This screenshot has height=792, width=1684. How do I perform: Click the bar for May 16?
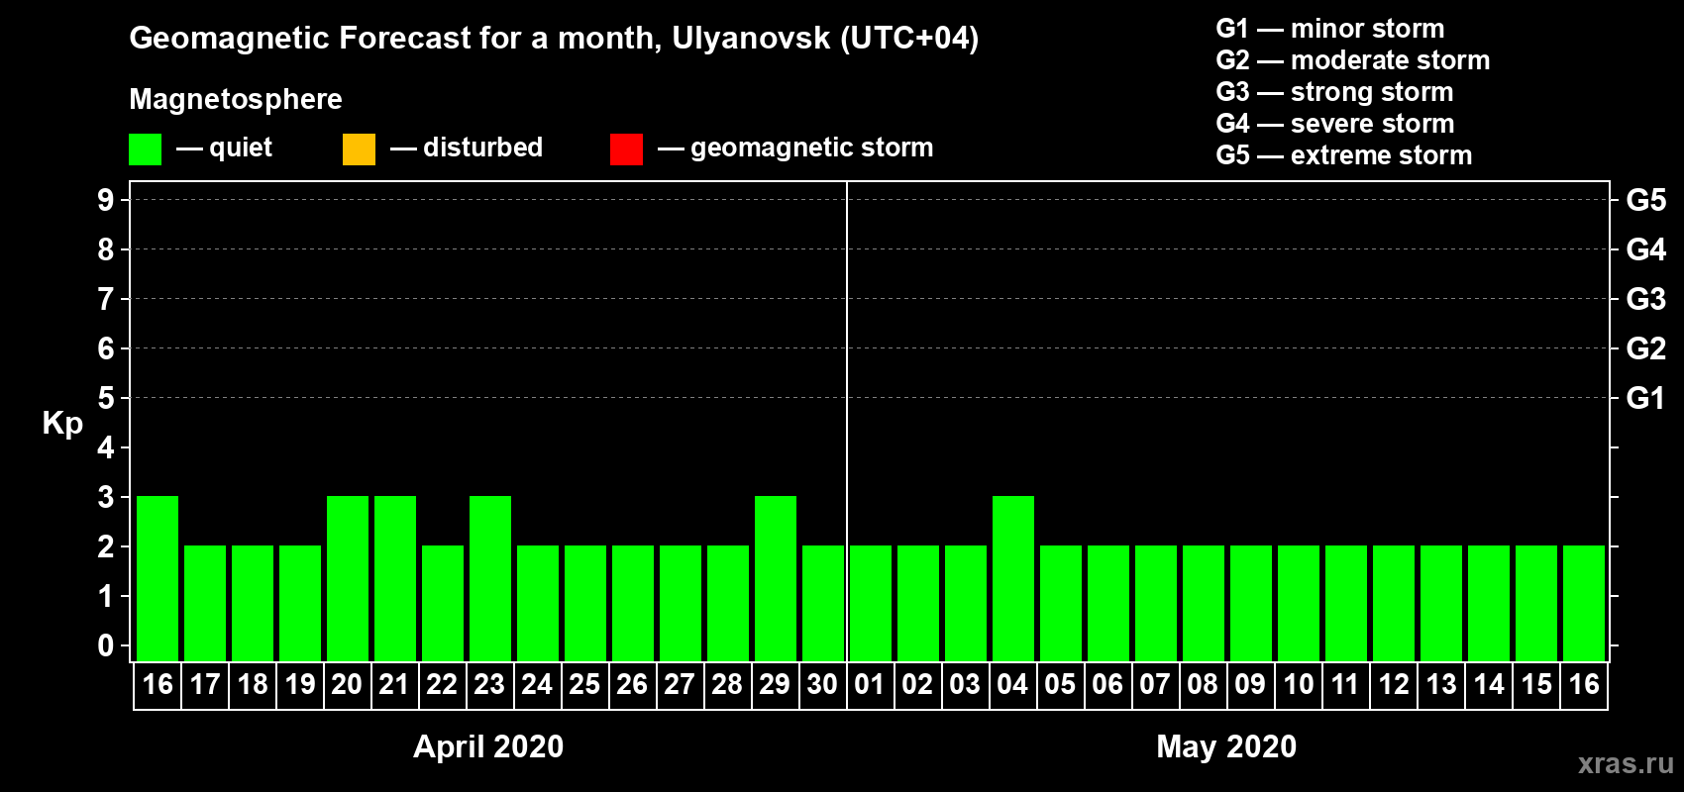1584,603
